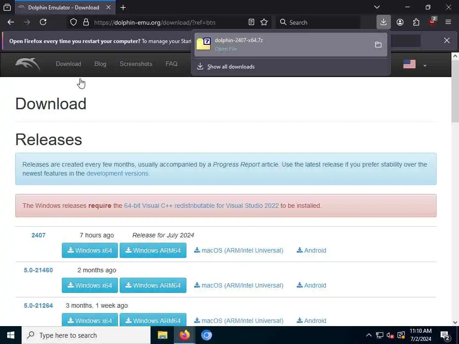
Task: Open the Firefox View icon
Action: [7, 7]
